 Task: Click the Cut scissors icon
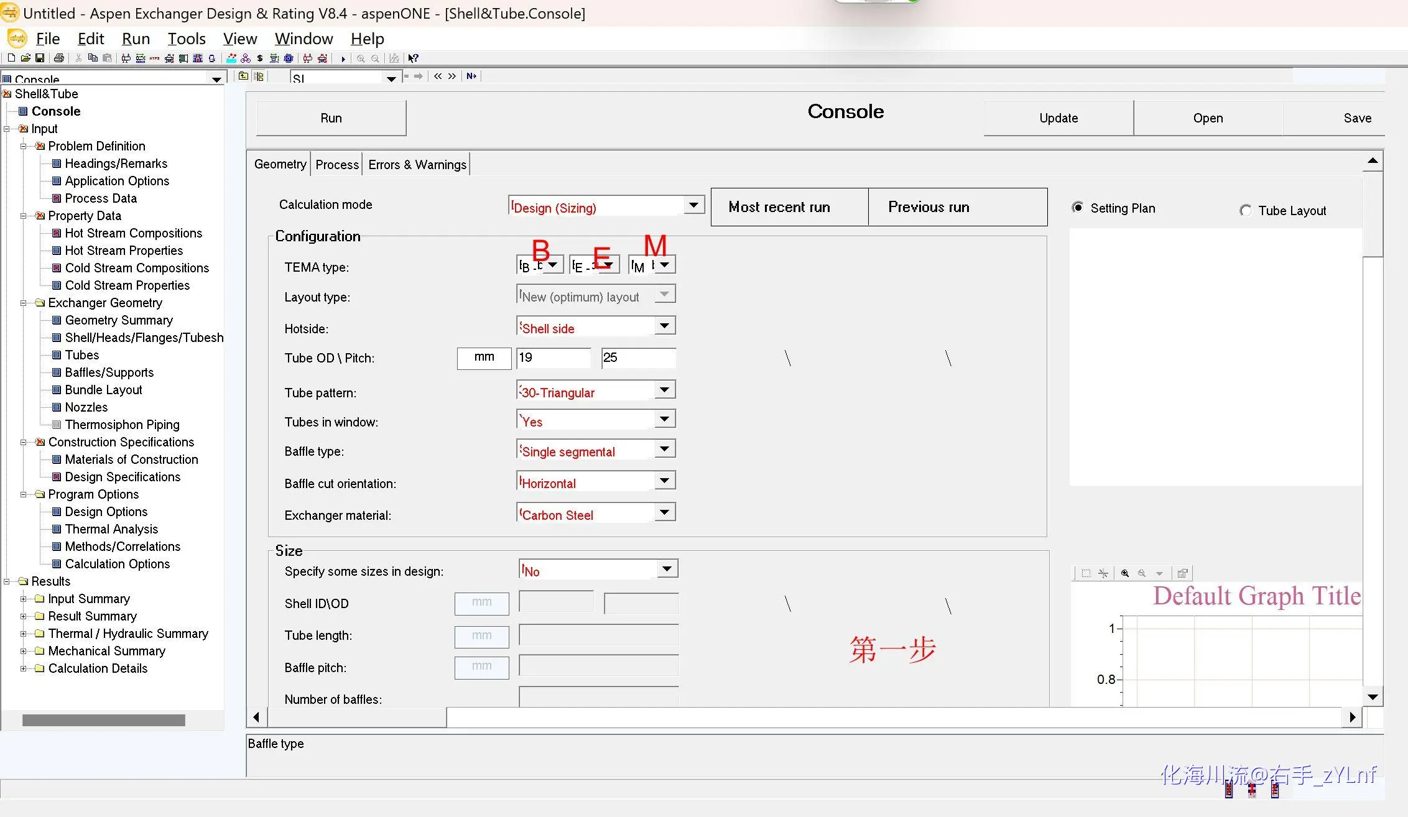click(78, 58)
